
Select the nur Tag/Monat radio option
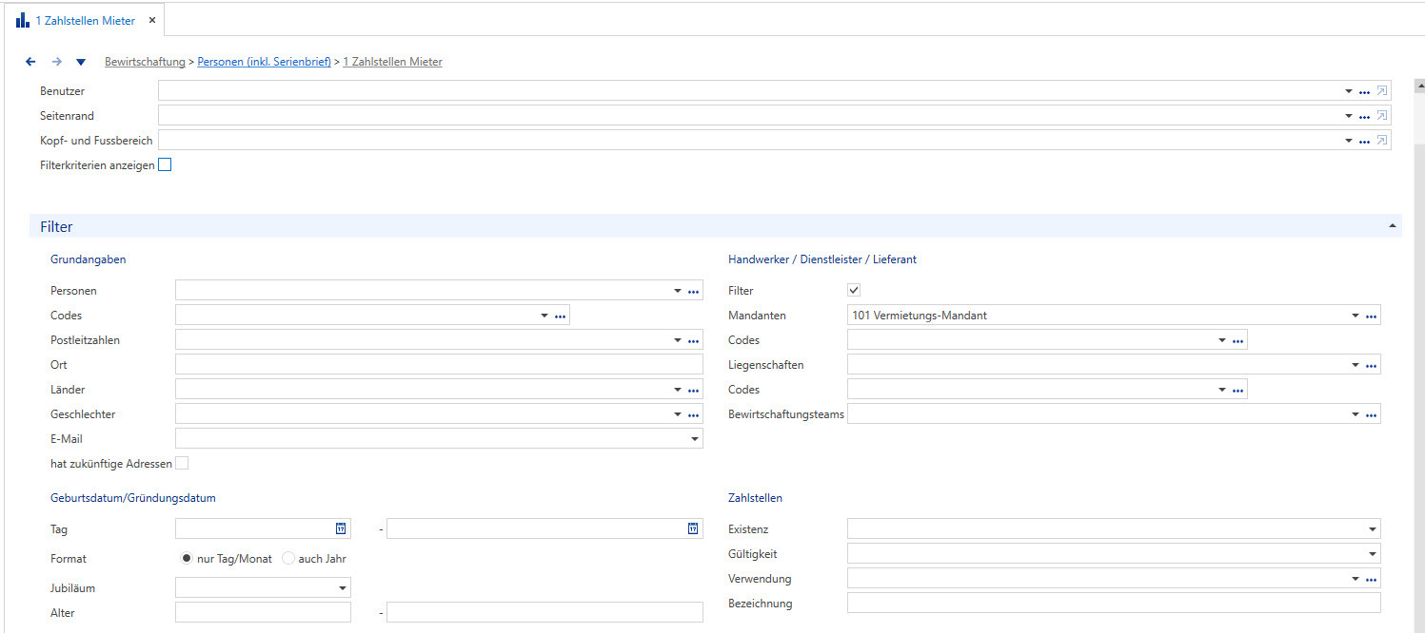tap(188, 559)
